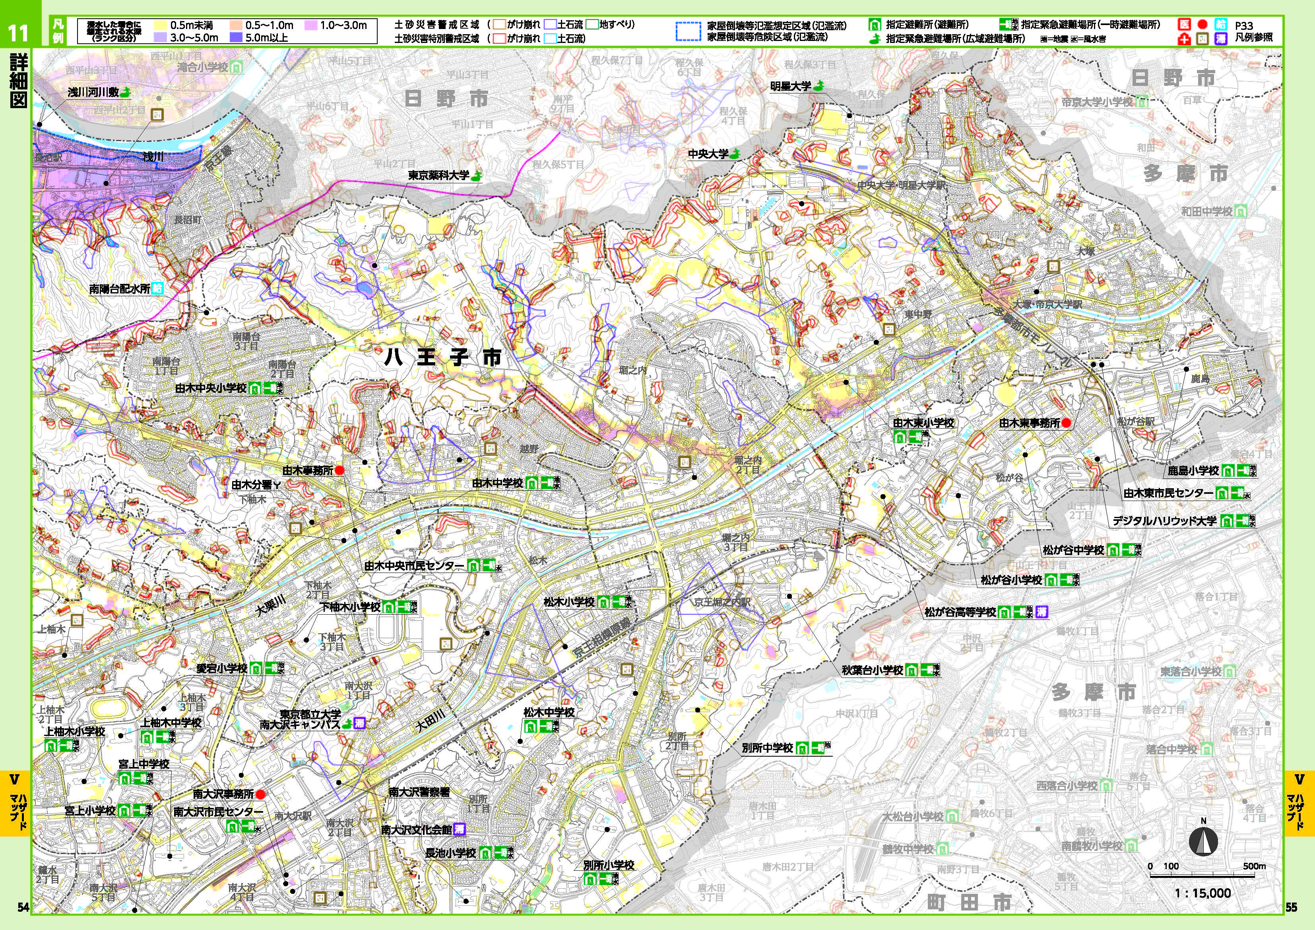Click the 松が谷高等学校 label
Screen dimensions: 1315x930
[960, 612]
